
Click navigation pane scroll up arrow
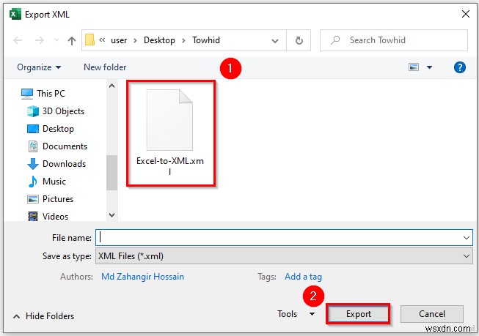click(x=111, y=86)
